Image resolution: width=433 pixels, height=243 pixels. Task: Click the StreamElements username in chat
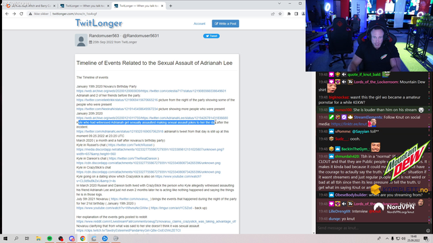pyautogui.click(x=367, y=117)
